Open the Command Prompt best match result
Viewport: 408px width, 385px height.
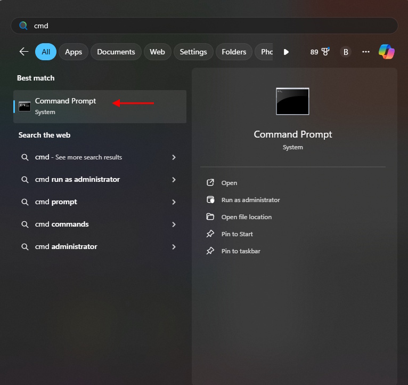[x=100, y=107]
